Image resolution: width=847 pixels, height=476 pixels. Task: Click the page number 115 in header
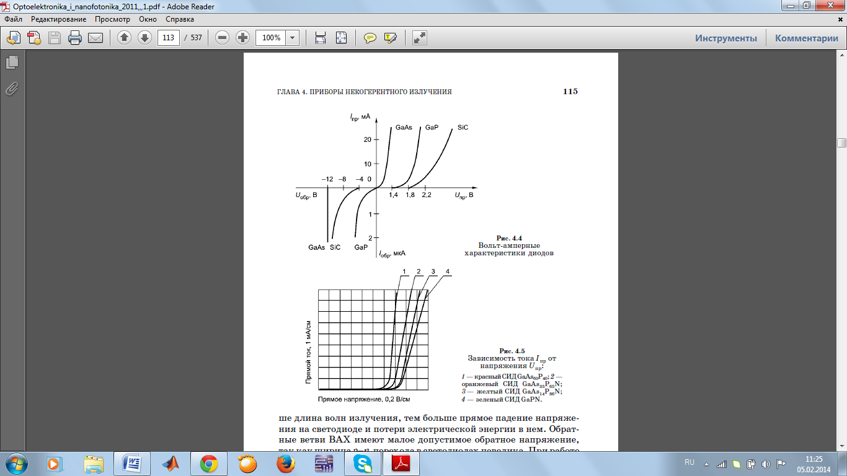[x=570, y=92]
